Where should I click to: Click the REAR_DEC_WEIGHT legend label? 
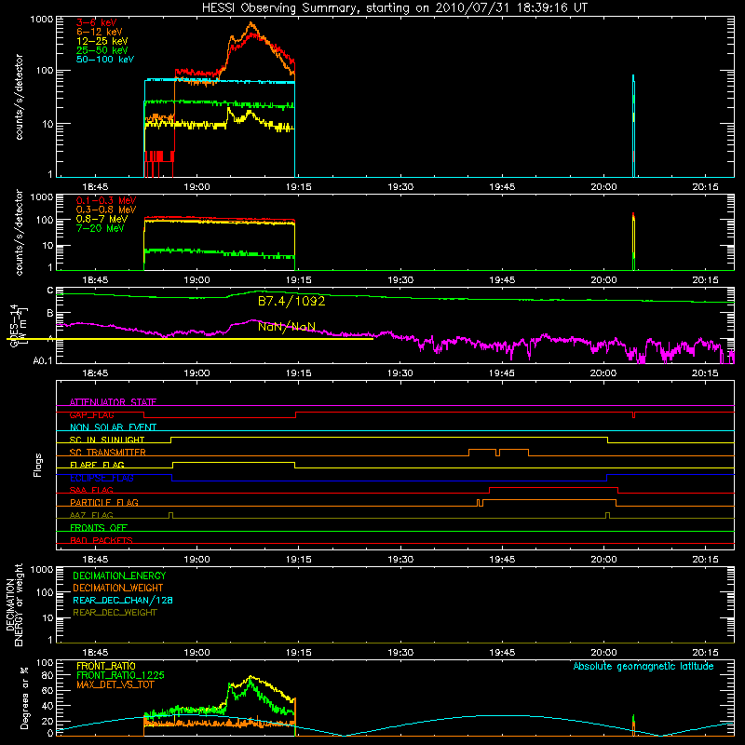[x=115, y=613]
